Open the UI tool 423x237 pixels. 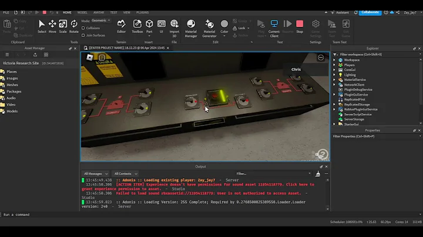pyautogui.click(x=162, y=26)
